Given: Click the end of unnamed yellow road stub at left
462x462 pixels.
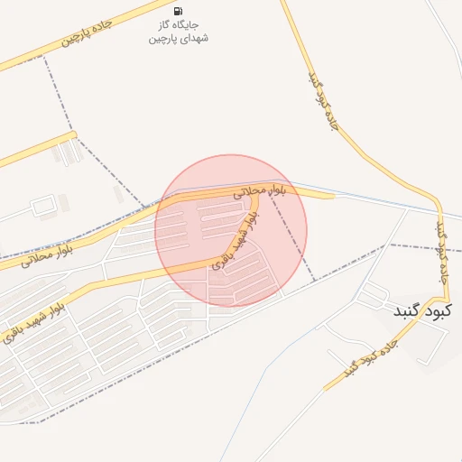Looking at the screenshot, I should pyautogui.click(x=74, y=134).
